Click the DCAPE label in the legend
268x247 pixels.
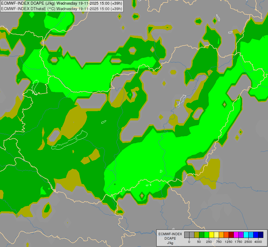pos(170,238)
